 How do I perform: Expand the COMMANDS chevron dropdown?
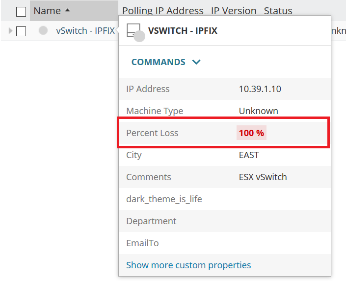[x=196, y=62]
